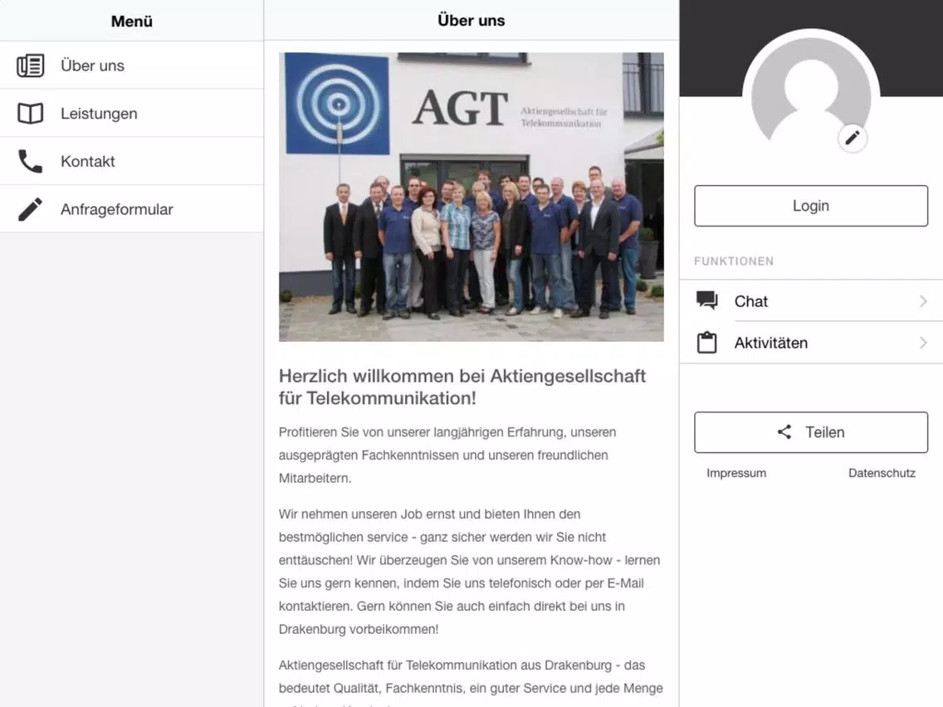Click the clipboard icon for Aktivitäten
The height and width of the screenshot is (707, 943).
(x=706, y=342)
